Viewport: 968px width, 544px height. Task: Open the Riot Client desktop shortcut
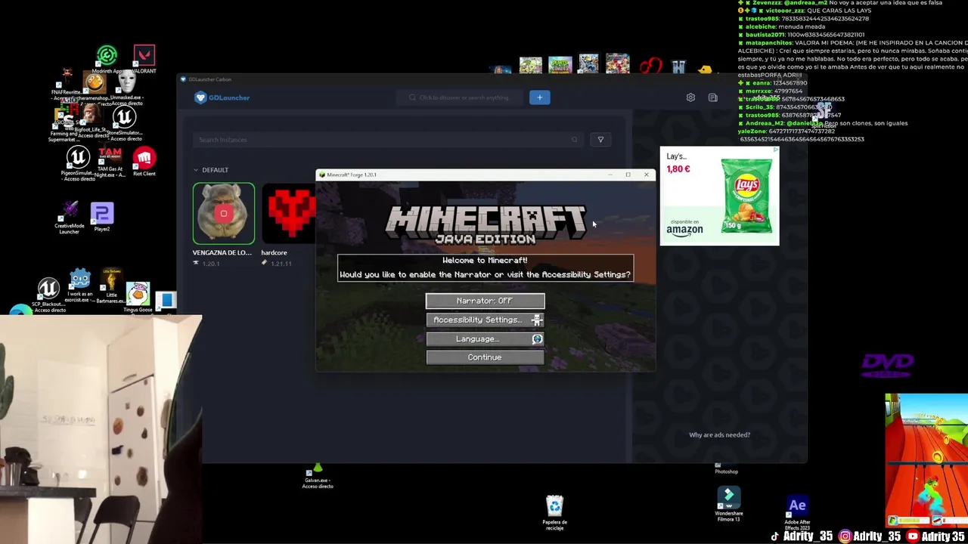144,162
